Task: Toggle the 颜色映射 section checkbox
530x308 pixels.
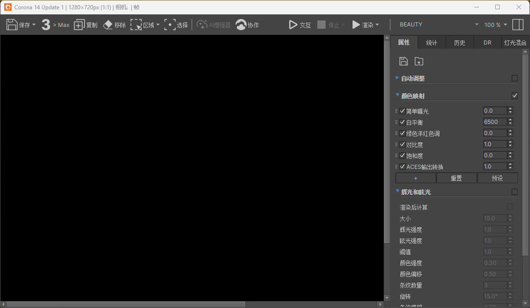Action: tap(514, 96)
